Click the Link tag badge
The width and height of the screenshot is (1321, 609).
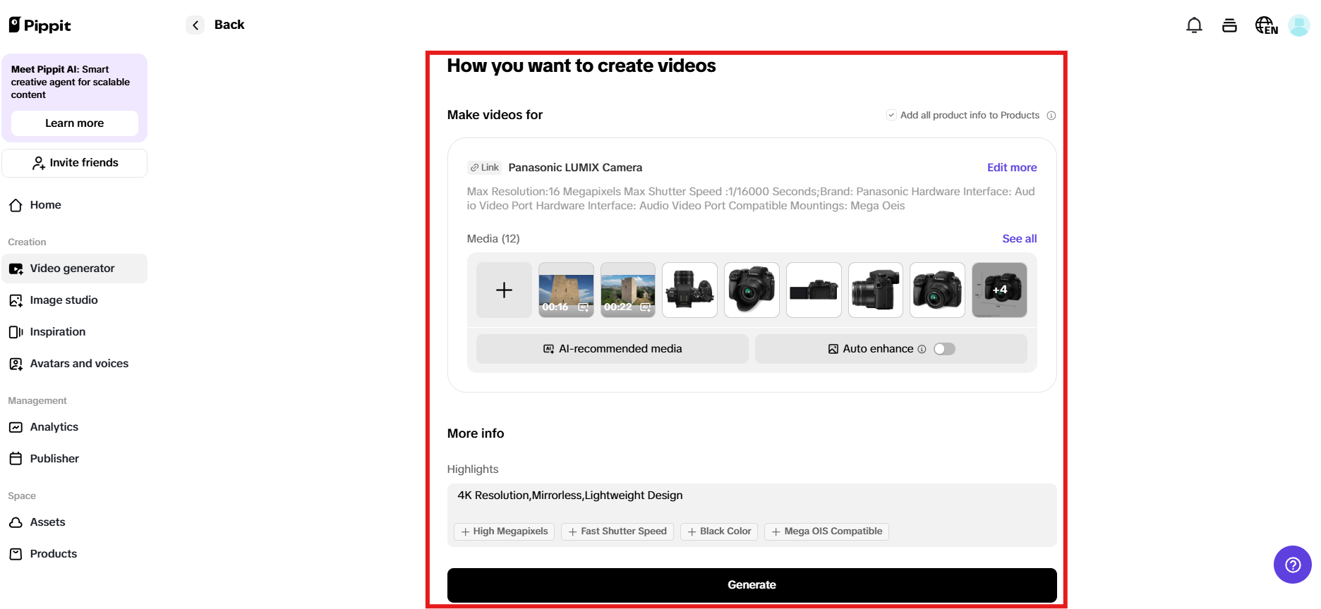click(x=485, y=168)
